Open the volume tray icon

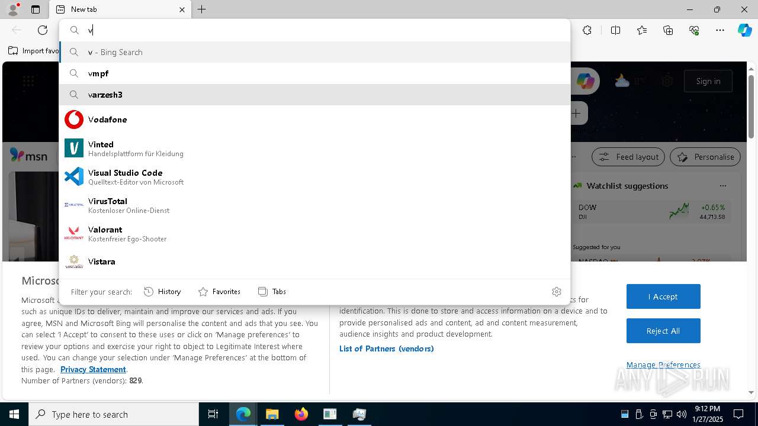[681, 414]
